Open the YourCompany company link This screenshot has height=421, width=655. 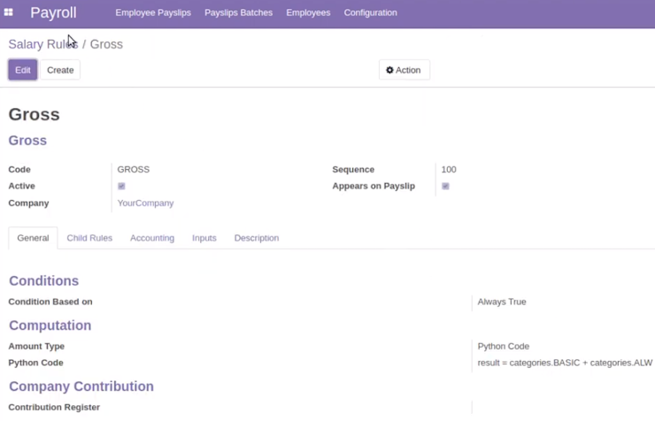145,203
